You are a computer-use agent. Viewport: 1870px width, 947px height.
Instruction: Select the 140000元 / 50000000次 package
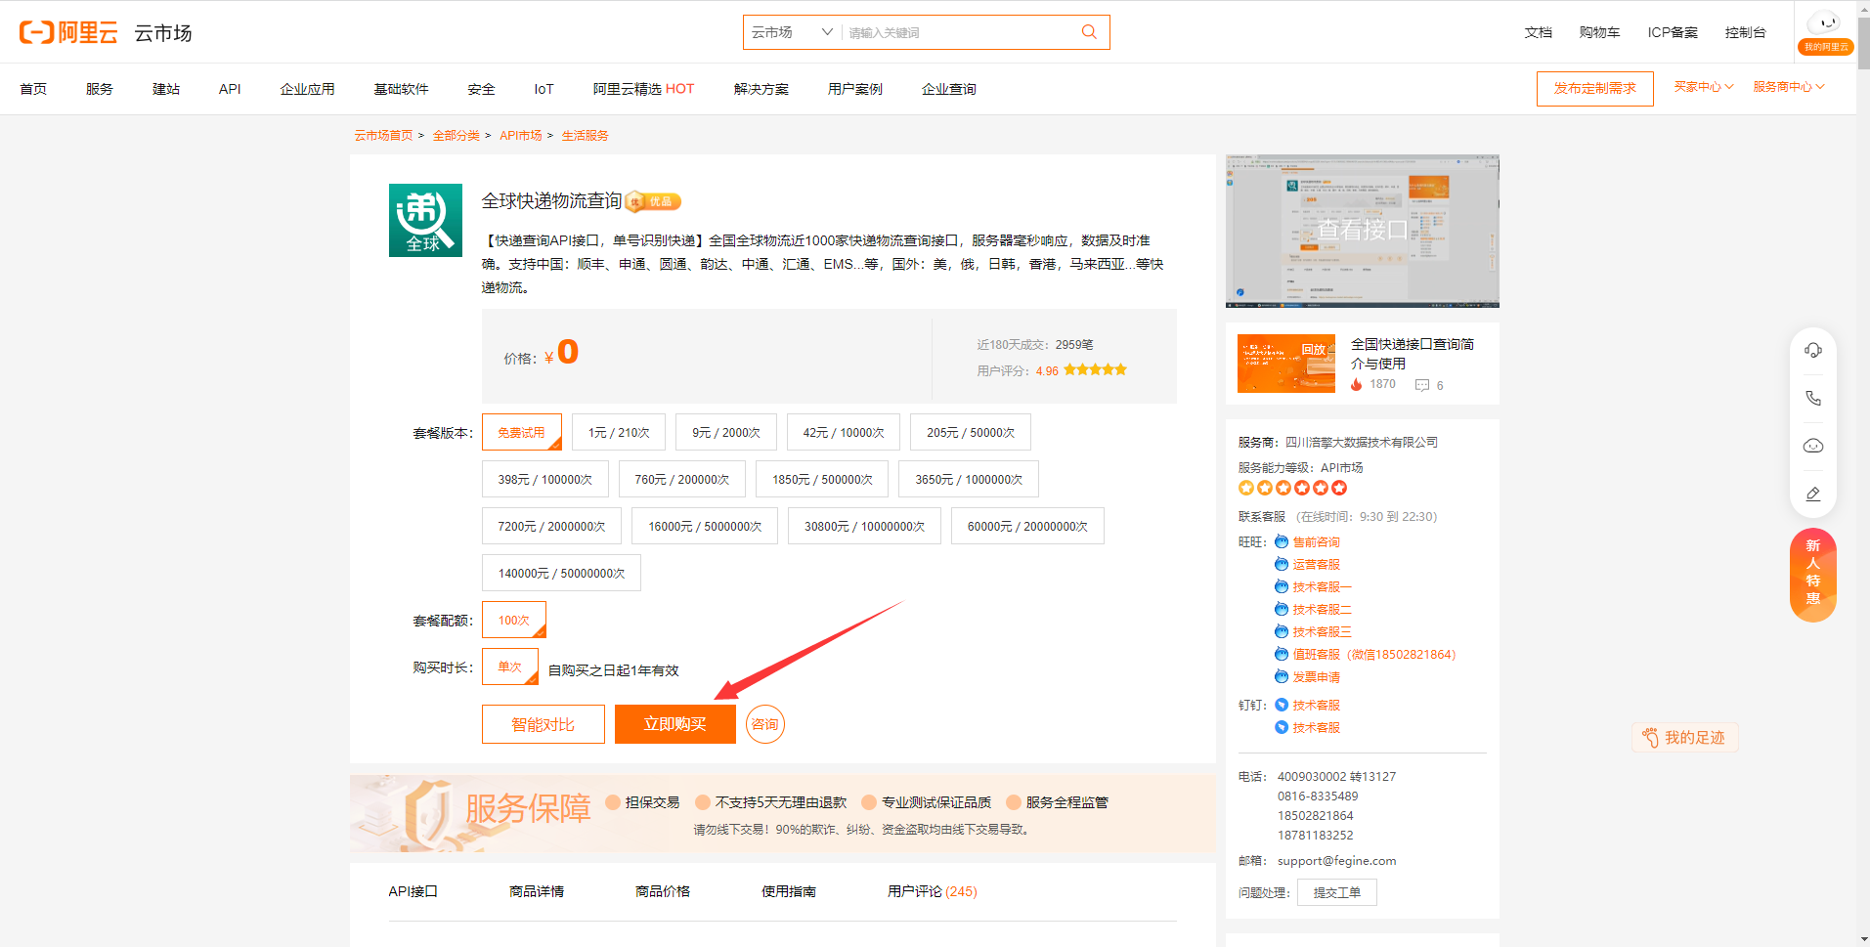click(561, 573)
